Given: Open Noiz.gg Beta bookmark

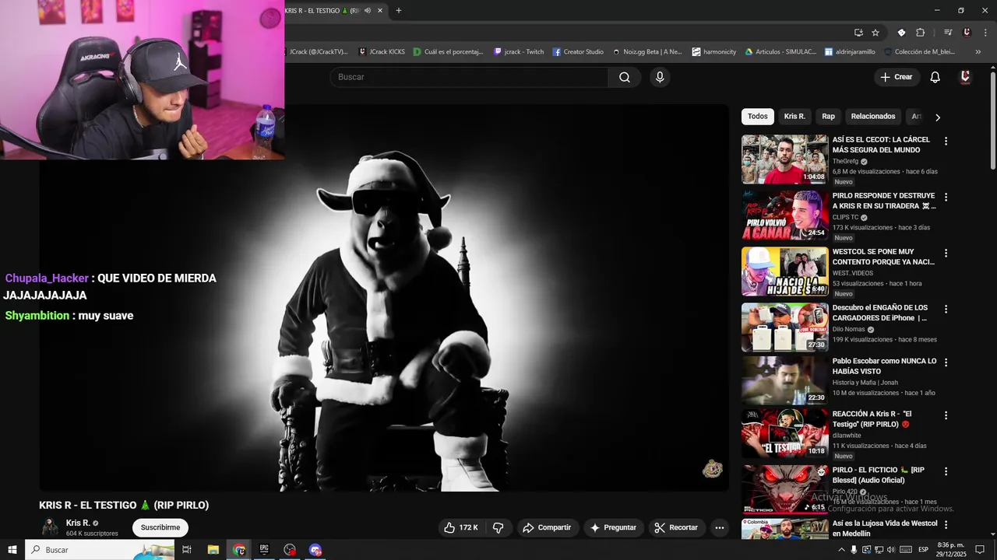Looking at the screenshot, I should 647,52.
